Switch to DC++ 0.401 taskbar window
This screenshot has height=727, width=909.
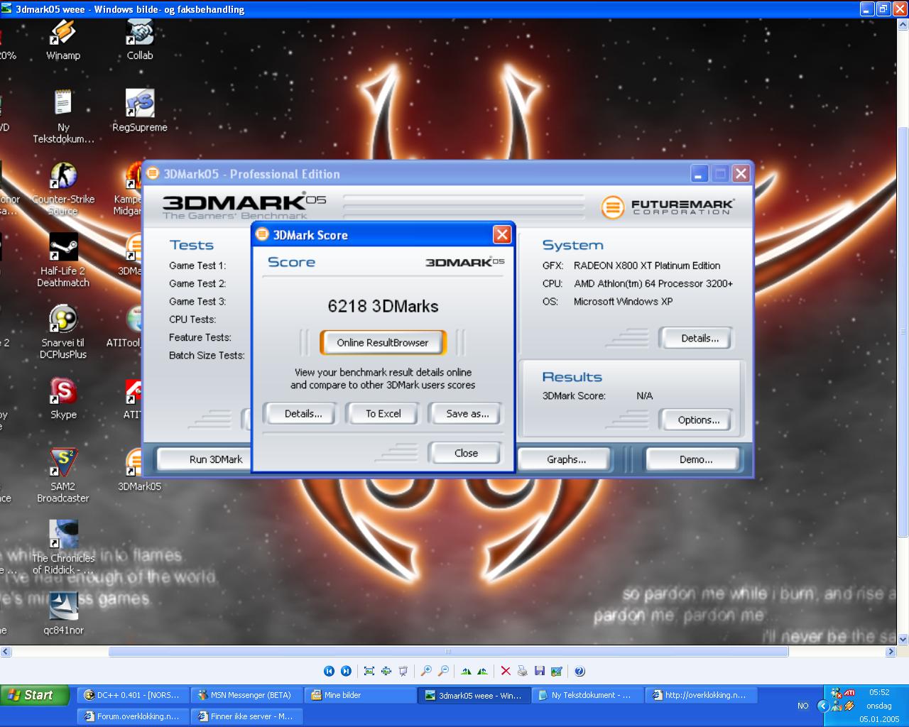click(x=133, y=695)
